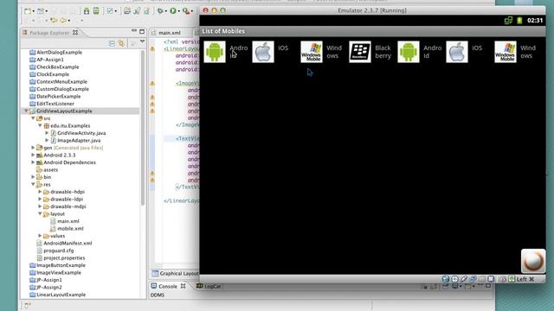
Task: Collapse the GridViewLayoutExample project
Action: point(26,111)
